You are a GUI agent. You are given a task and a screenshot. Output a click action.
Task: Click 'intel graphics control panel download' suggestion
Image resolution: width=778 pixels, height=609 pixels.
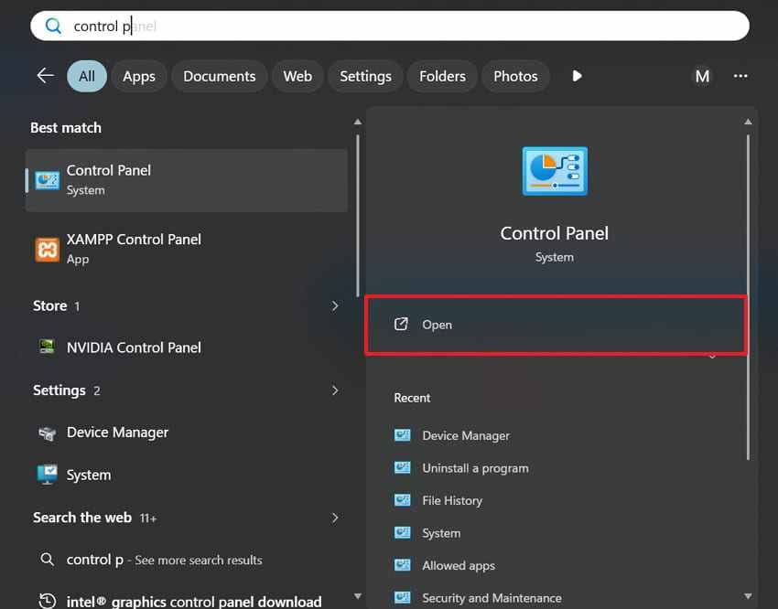[x=187, y=601]
